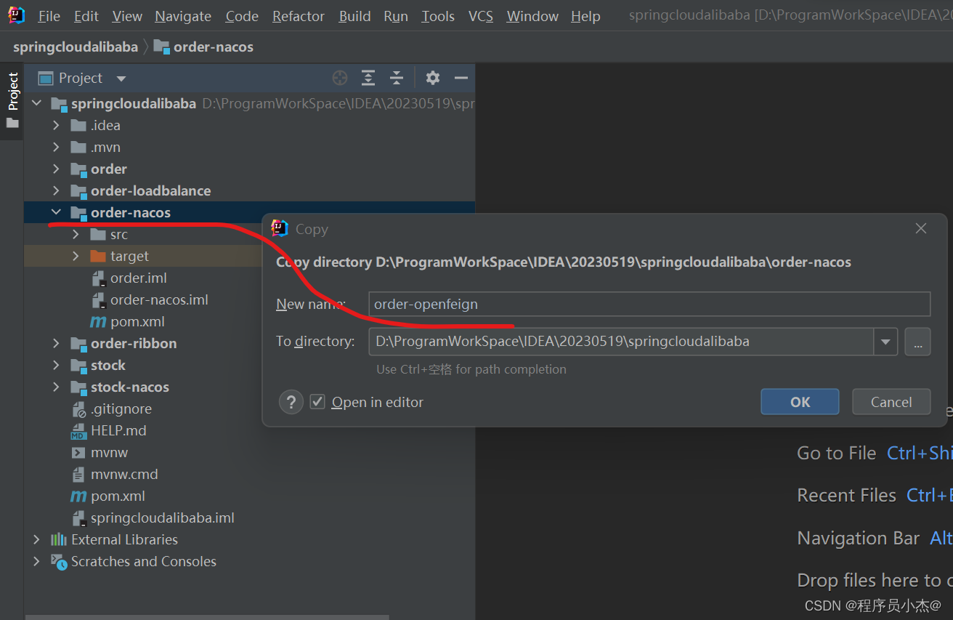This screenshot has width=953, height=620.
Task: Open the Refactor menu
Action: tap(299, 16)
